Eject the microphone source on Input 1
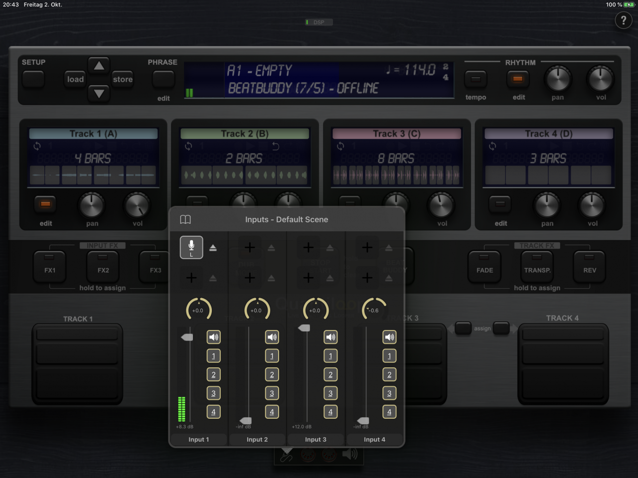 213,248
